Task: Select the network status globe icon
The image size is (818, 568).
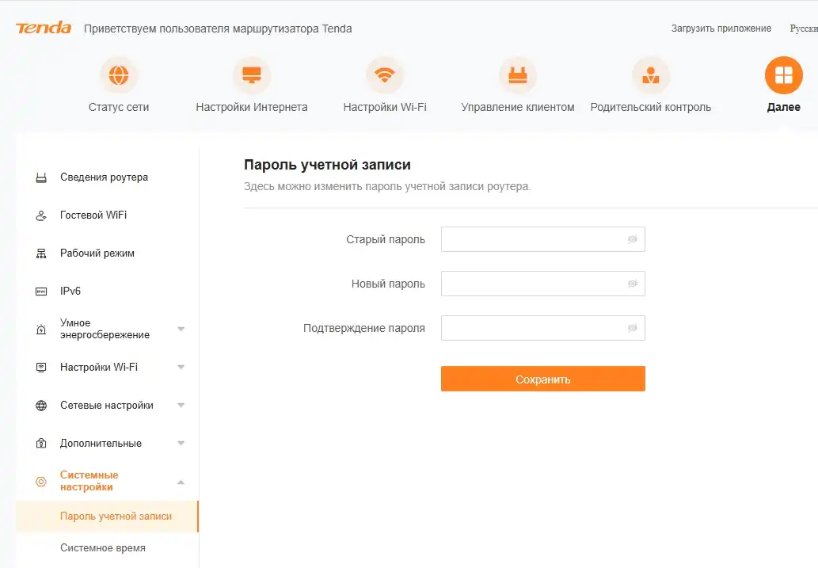Action: click(118, 74)
